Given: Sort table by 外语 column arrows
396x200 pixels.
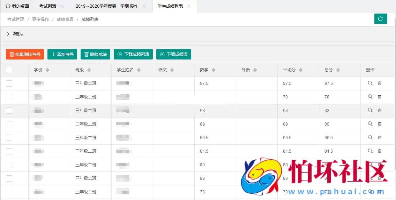Looking at the screenshot, I should coord(255,70).
